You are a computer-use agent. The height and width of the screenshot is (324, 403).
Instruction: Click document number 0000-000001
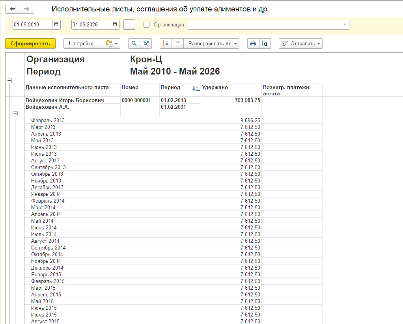pyautogui.click(x=136, y=100)
